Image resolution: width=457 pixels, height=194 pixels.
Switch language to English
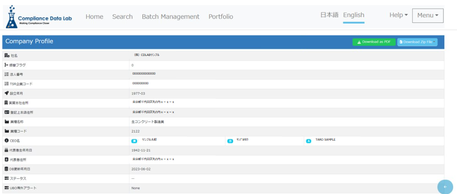[x=354, y=15]
